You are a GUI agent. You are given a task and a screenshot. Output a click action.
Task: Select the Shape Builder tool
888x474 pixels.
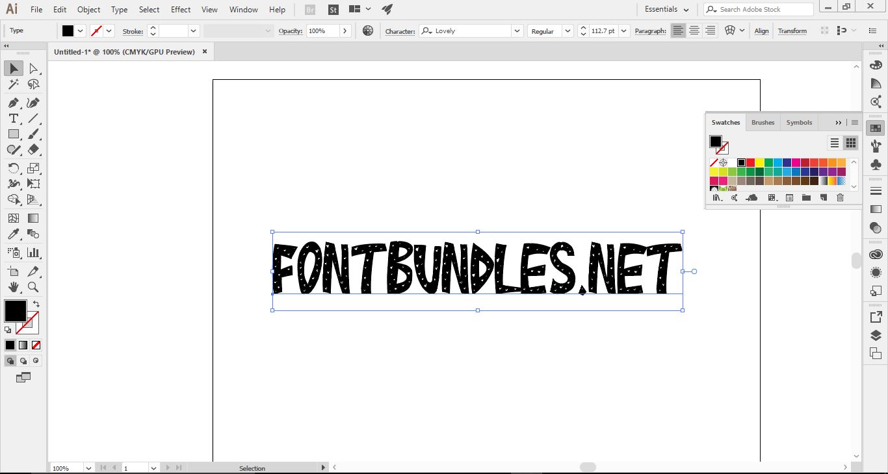13,199
